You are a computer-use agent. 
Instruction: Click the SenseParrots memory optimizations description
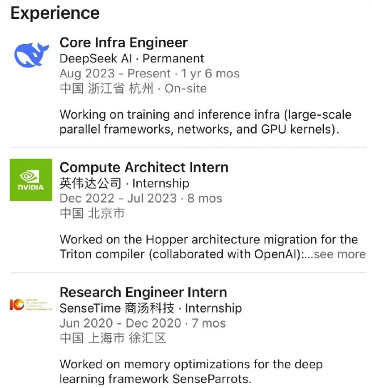191,371
